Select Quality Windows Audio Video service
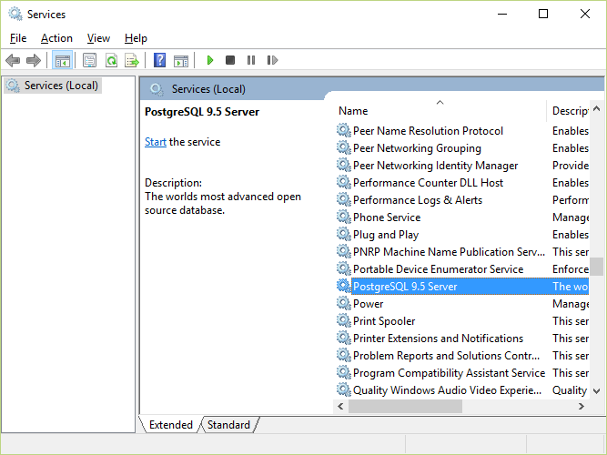607x455 pixels. pyautogui.click(x=462, y=389)
